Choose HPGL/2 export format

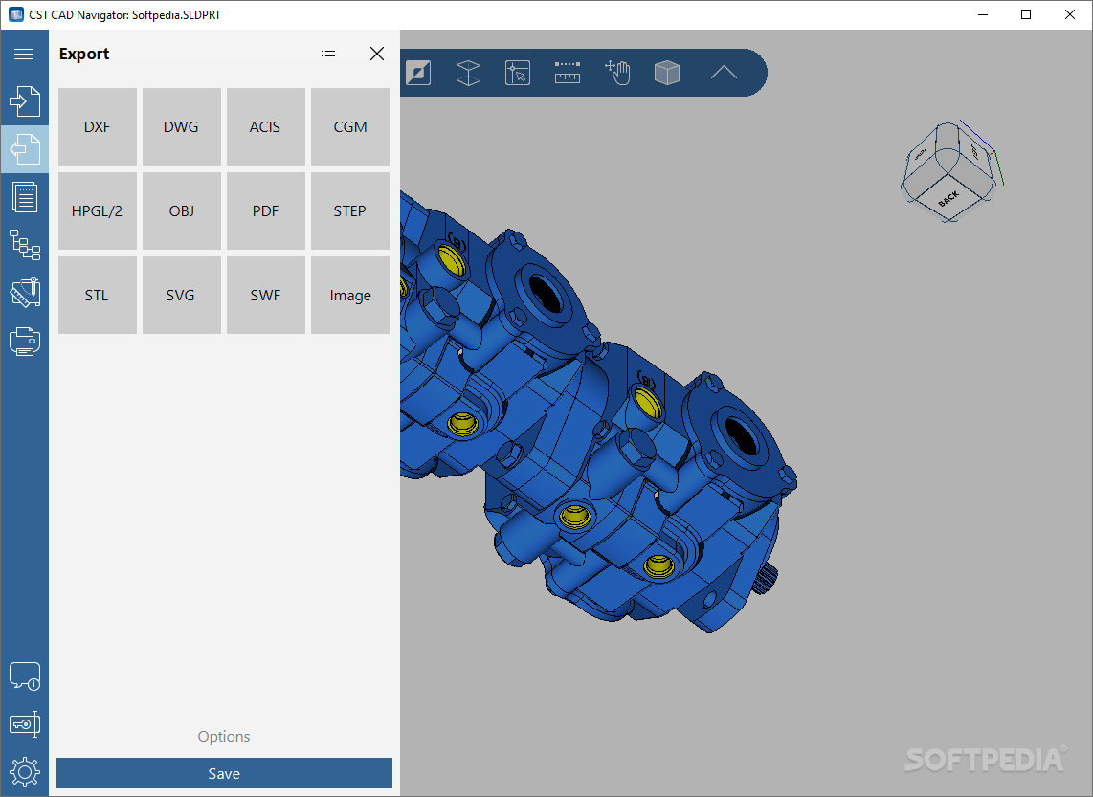tap(98, 211)
